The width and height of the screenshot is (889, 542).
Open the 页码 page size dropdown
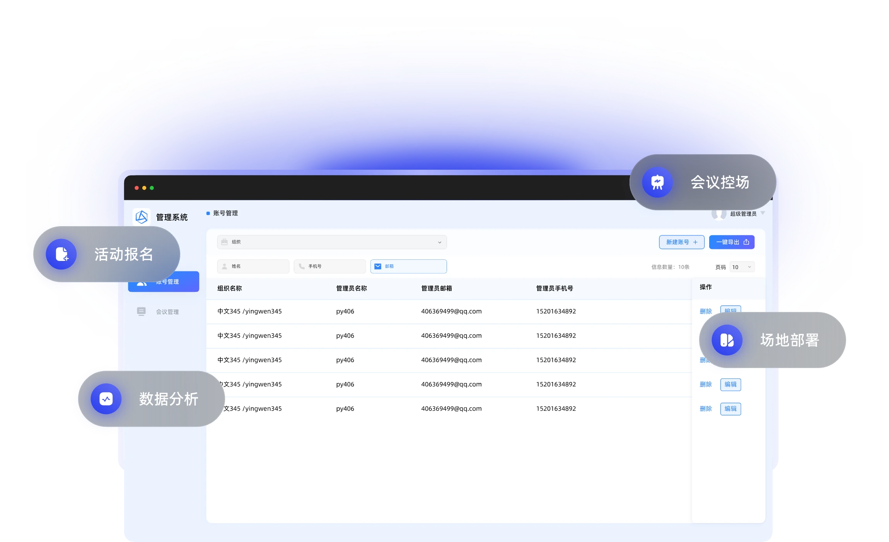coord(742,267)
